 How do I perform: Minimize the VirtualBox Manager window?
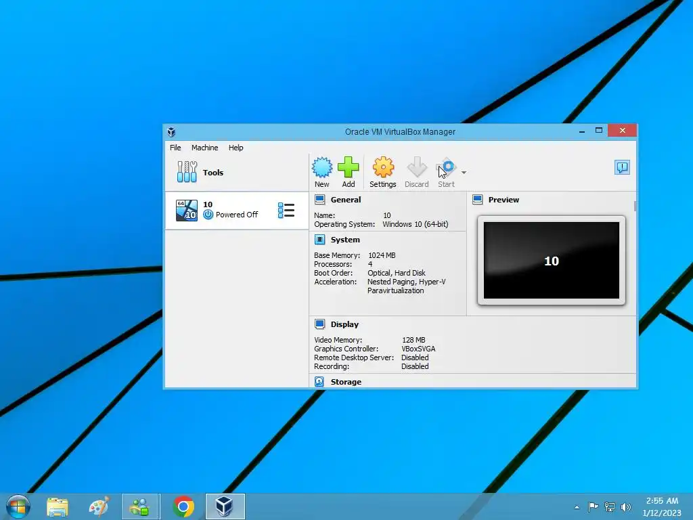pos(582,131)
